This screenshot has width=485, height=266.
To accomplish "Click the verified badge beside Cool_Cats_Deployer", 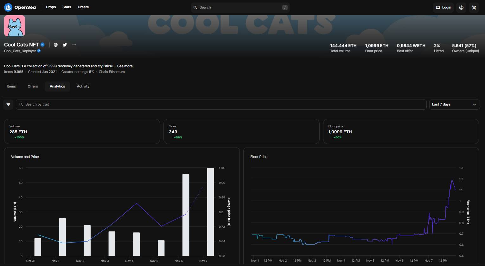I will tap(39, 51).
